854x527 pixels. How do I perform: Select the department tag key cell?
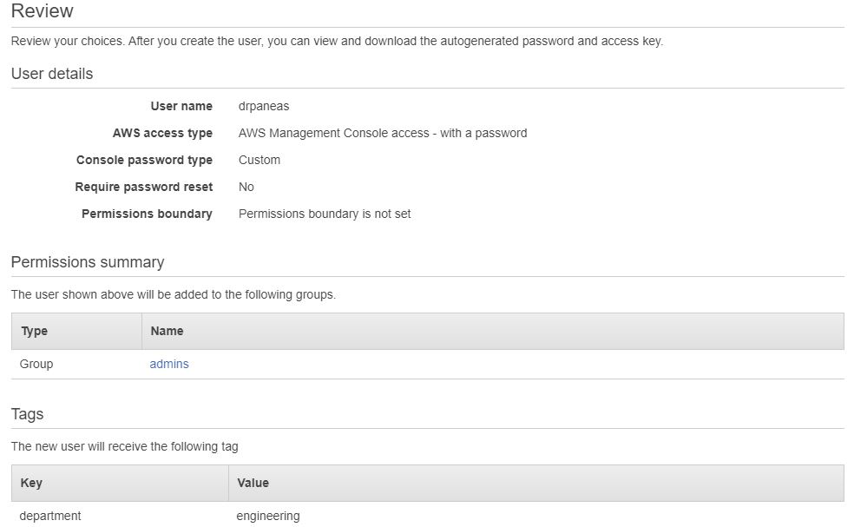pyautogui.click(x=50, y=516)
